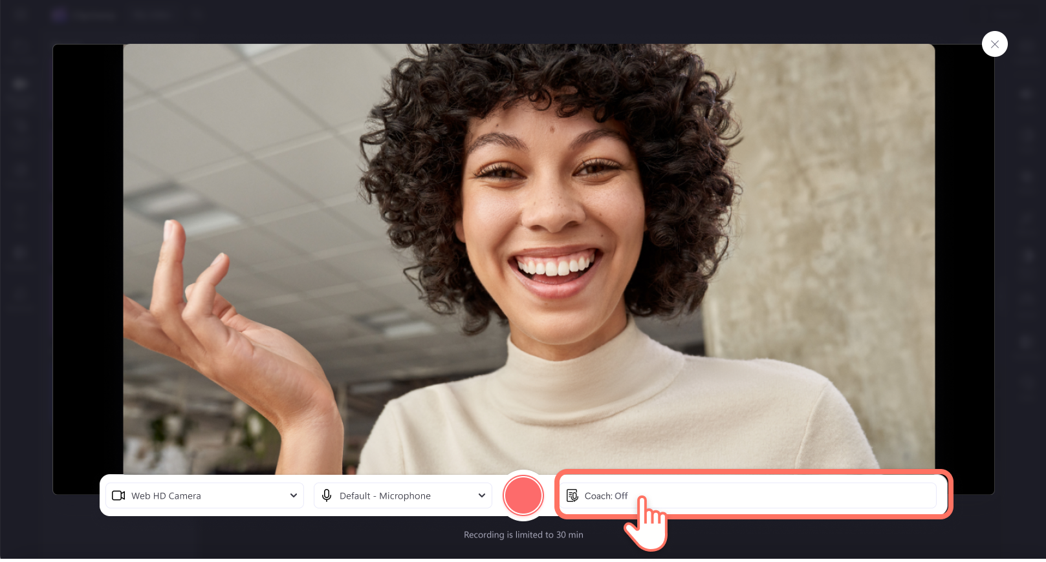Screen dimensions: 1046x562
Task: Close the webcam recording dialog
Action: point(995,44)
